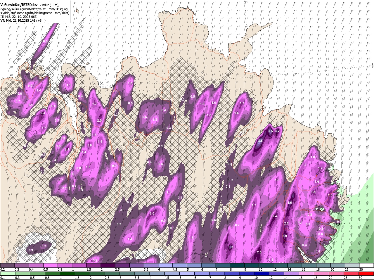Click the 1.5 value label on the map

(202, 104)
